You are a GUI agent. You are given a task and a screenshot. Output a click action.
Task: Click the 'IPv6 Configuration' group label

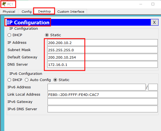pyautogui.click(x=26, y=74)
